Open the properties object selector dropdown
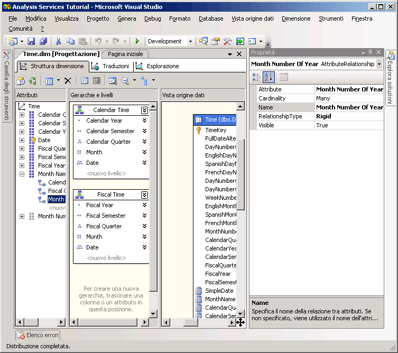The height and width of the screenshot is (353, 398). [379, 64]
